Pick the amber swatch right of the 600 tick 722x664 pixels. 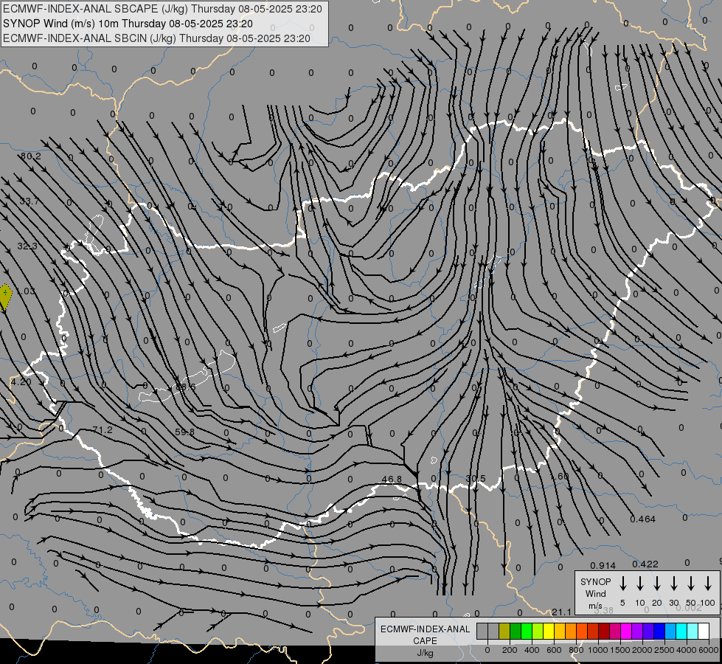coord(560,631)
